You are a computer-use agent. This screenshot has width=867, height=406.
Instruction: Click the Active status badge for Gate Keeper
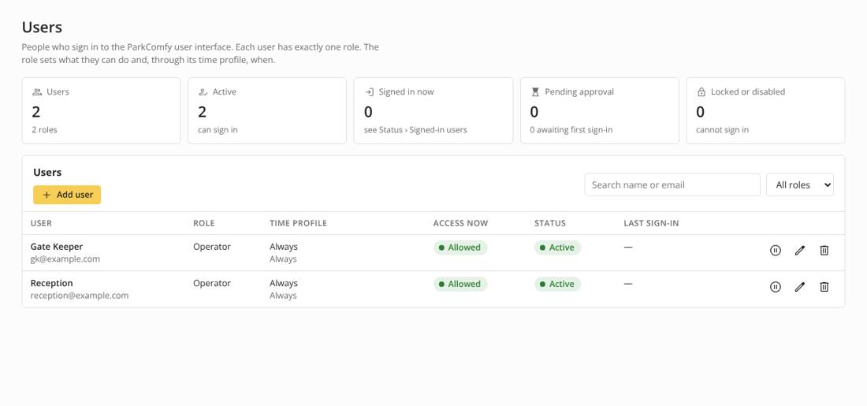pos(557,248)
